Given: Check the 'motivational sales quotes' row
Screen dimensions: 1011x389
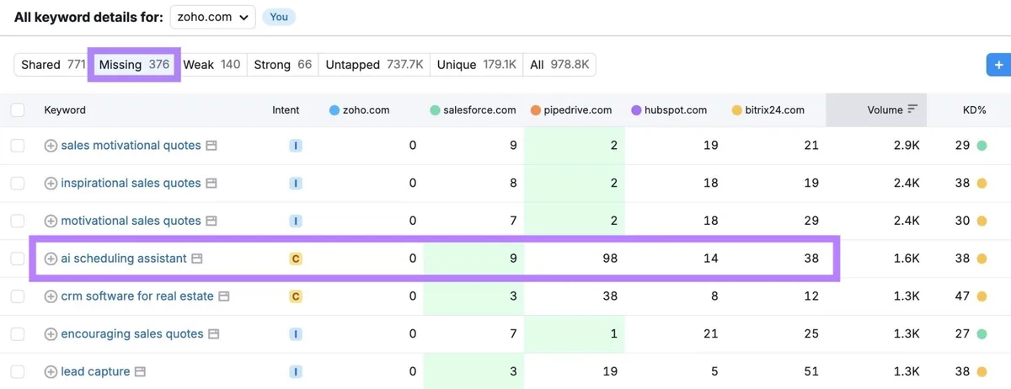Looking at the screenshot, I should click(18, 221).
